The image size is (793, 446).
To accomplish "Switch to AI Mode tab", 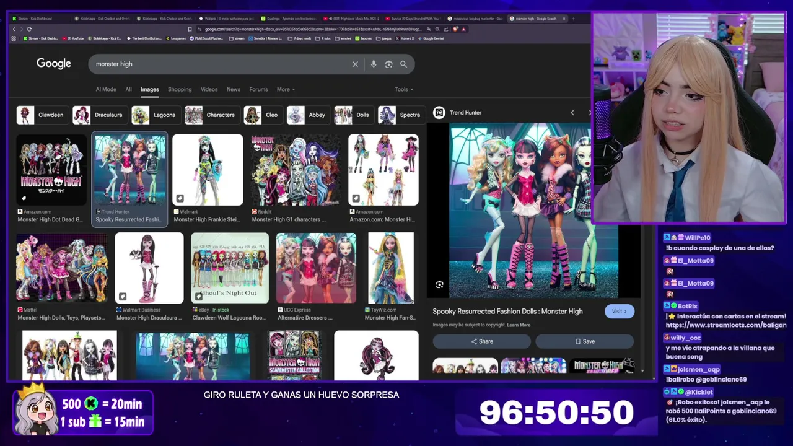I will click(x=106, y=89).
